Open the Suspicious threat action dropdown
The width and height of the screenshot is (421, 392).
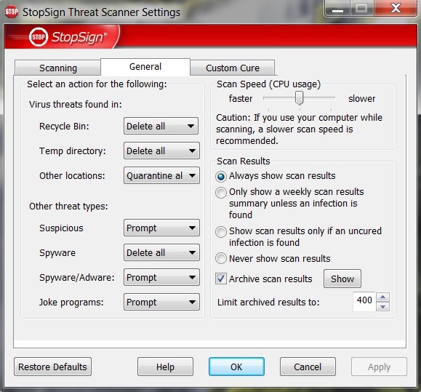161,228
